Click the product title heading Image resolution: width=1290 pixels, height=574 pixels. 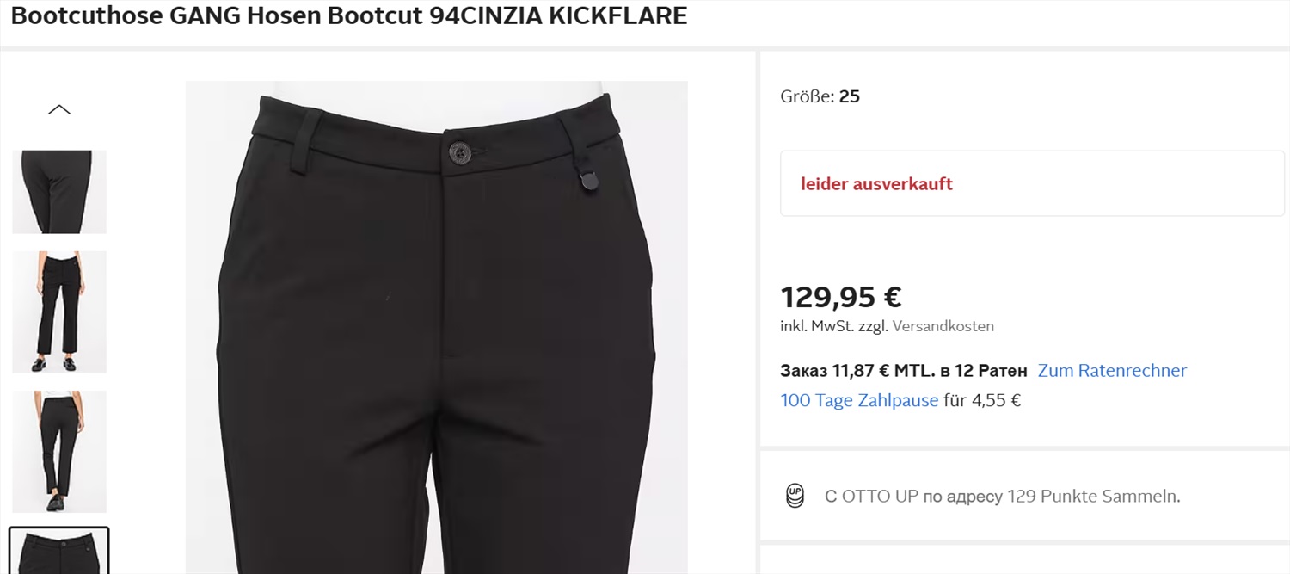tap(348, 16)
